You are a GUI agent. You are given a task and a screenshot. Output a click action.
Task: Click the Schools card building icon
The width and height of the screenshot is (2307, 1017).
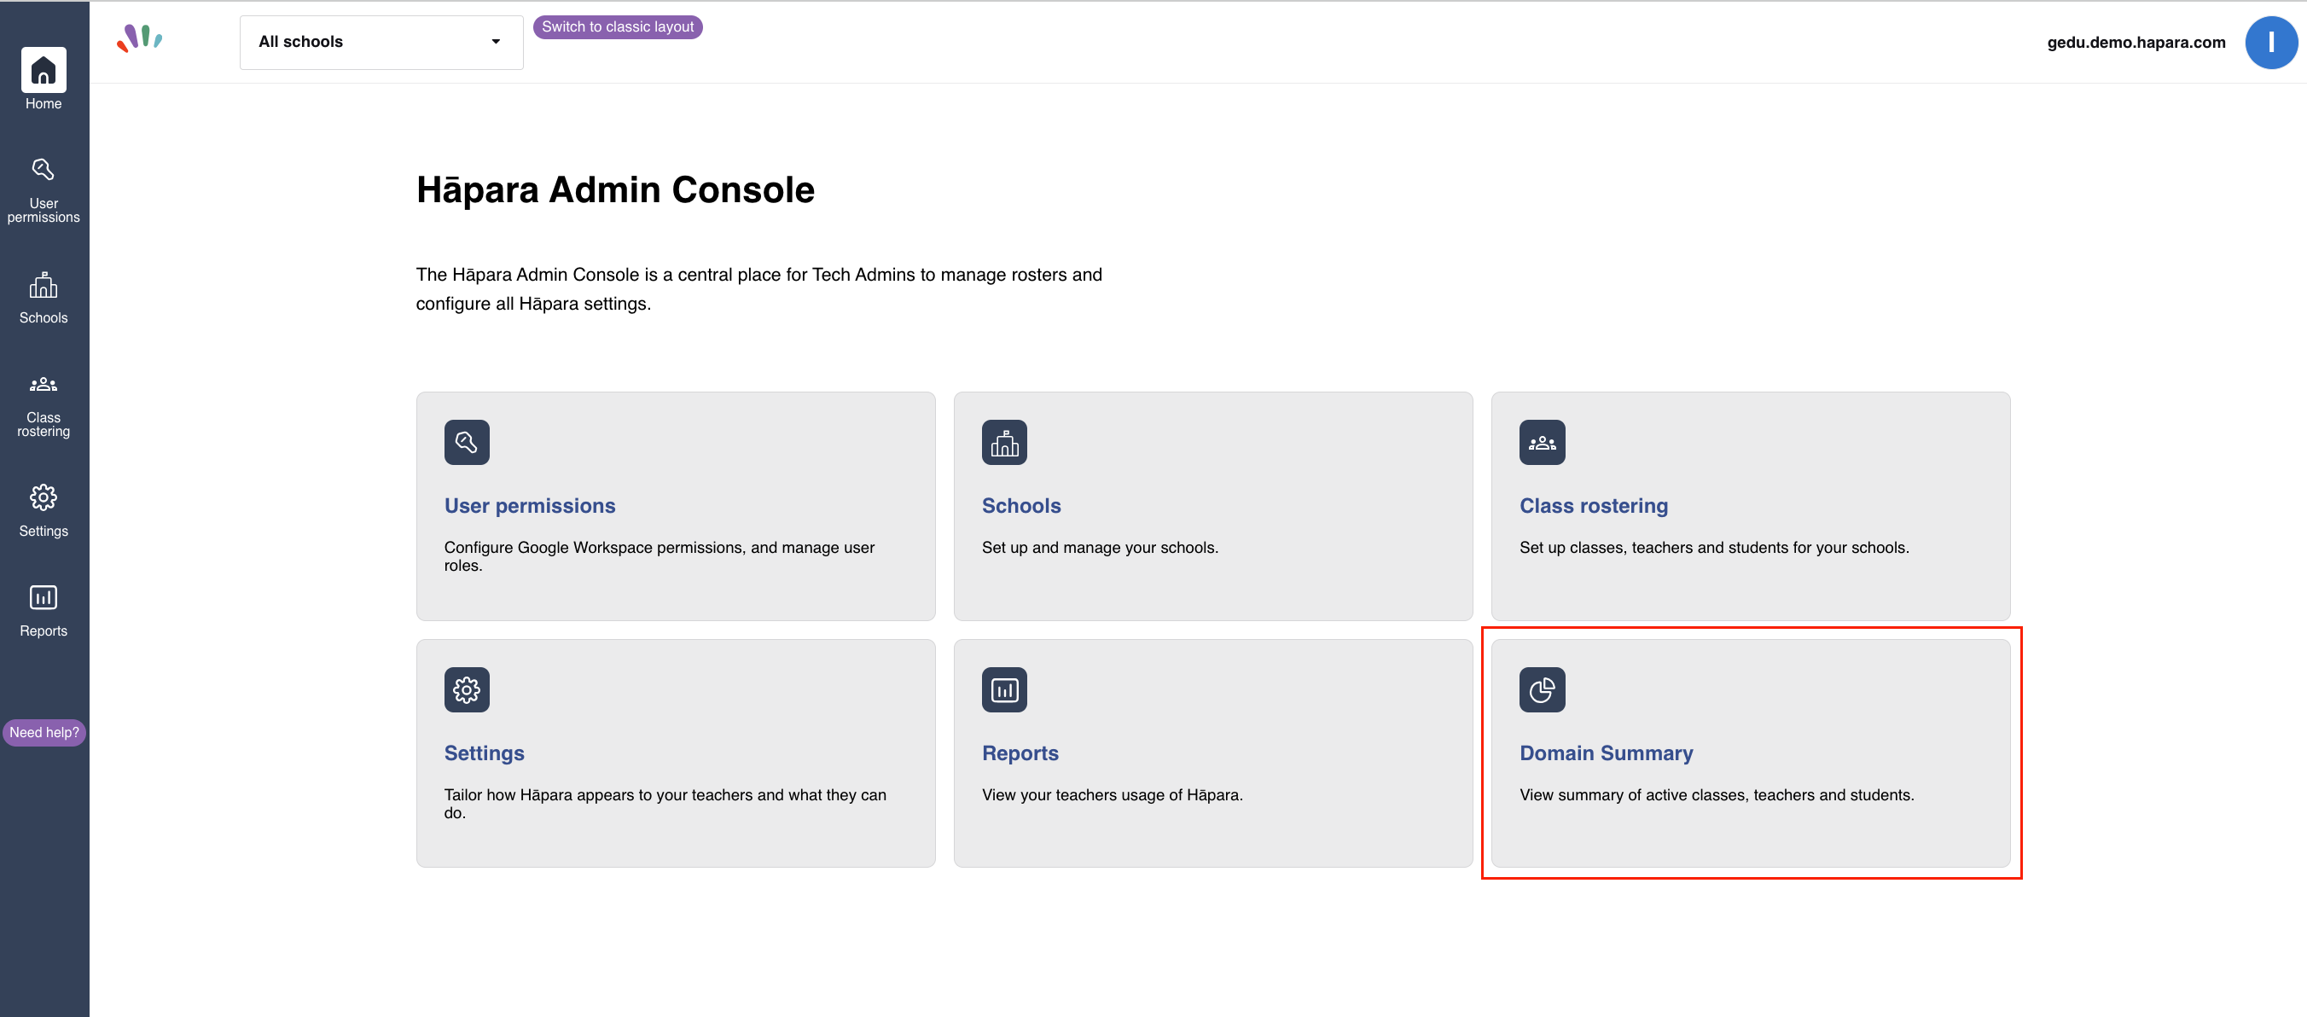[x=1004, y=442]
